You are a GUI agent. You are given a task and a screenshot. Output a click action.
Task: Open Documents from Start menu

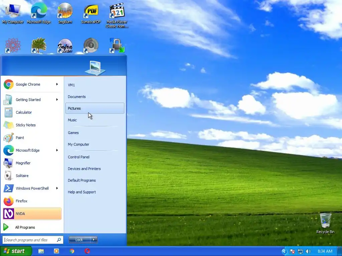[95, 97]
